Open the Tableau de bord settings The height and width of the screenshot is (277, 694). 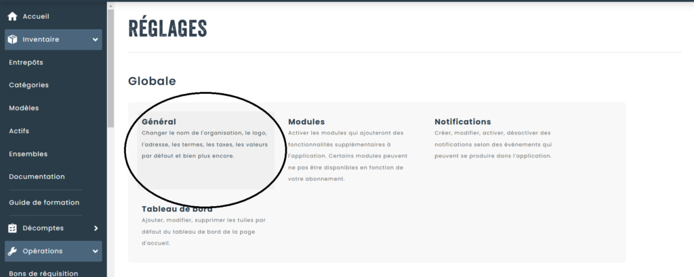pyautogui.click(x=177, y=209)
